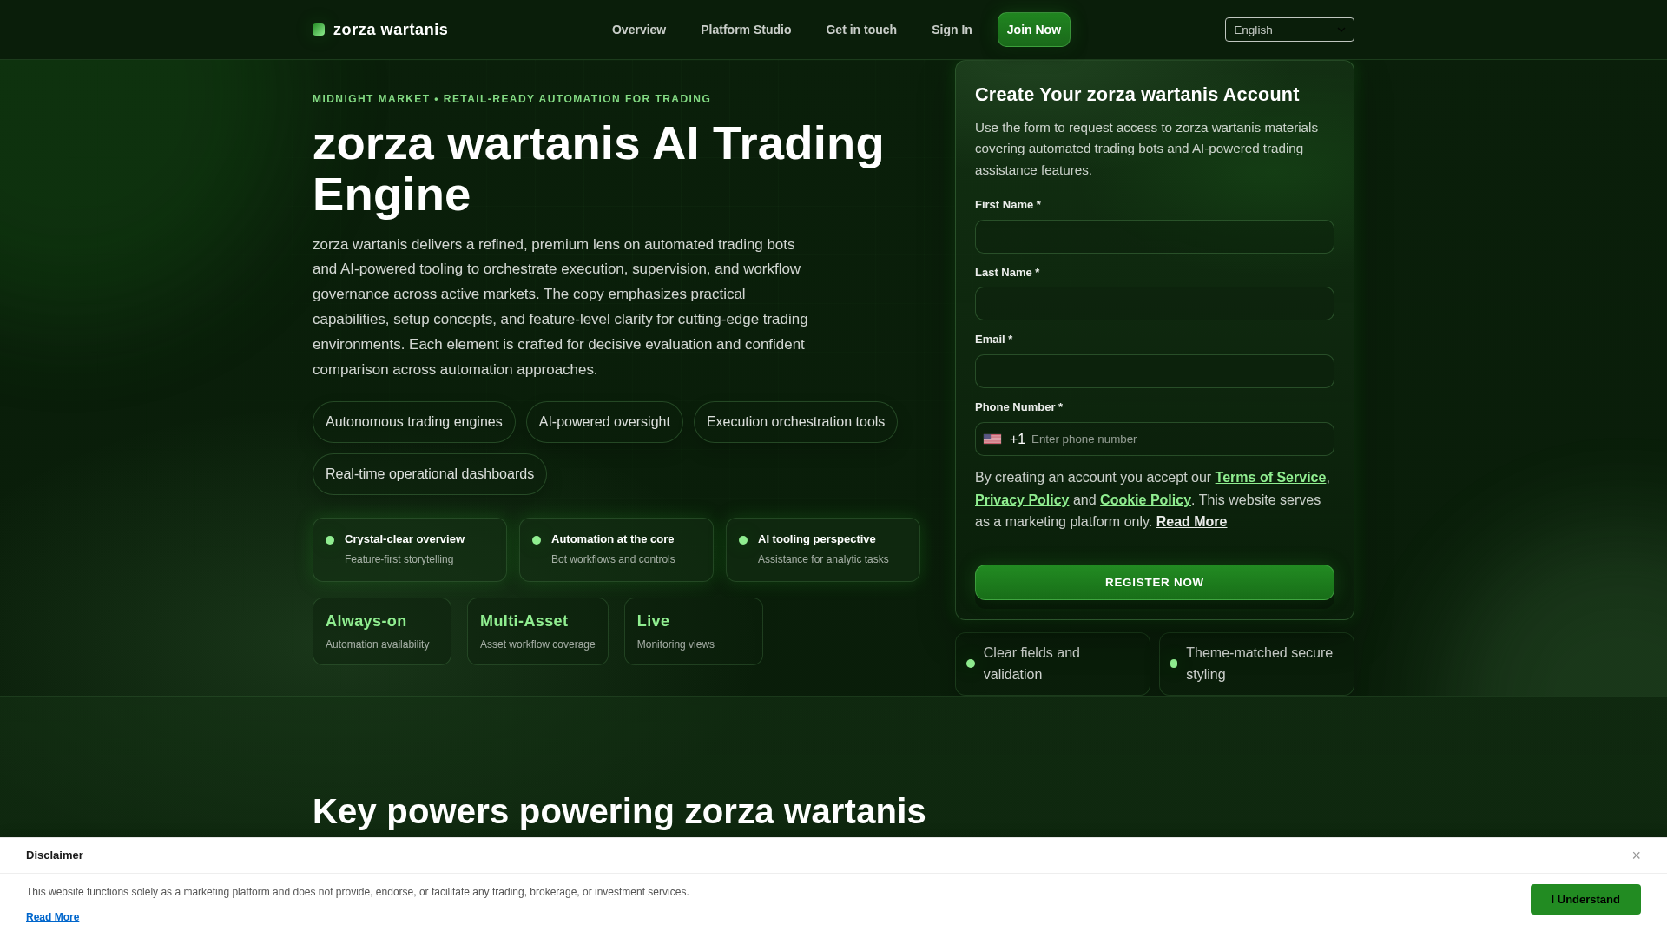1667x938 pixels.
Task: Focus the Email input field
Action: point(1155,372)
